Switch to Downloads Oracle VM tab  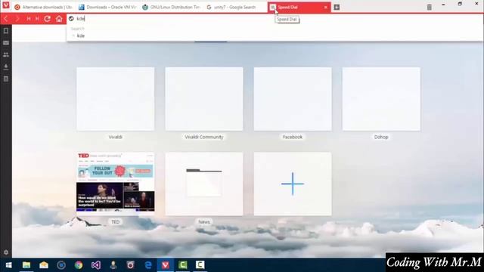point(107,7)
